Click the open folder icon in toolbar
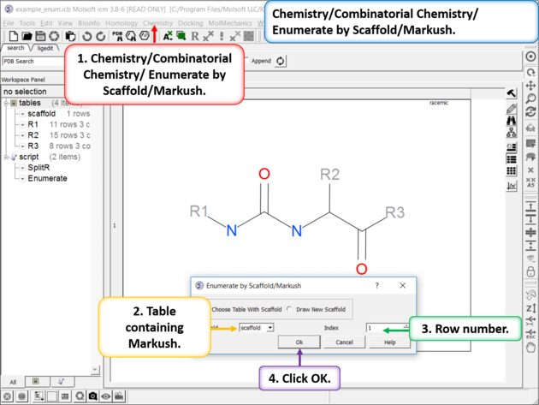This screenshot has width=539, height=405. pos(27,36)
